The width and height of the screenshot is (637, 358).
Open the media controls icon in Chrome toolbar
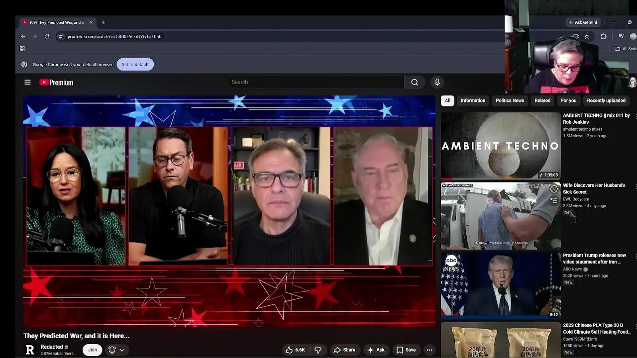coord(621,36)
